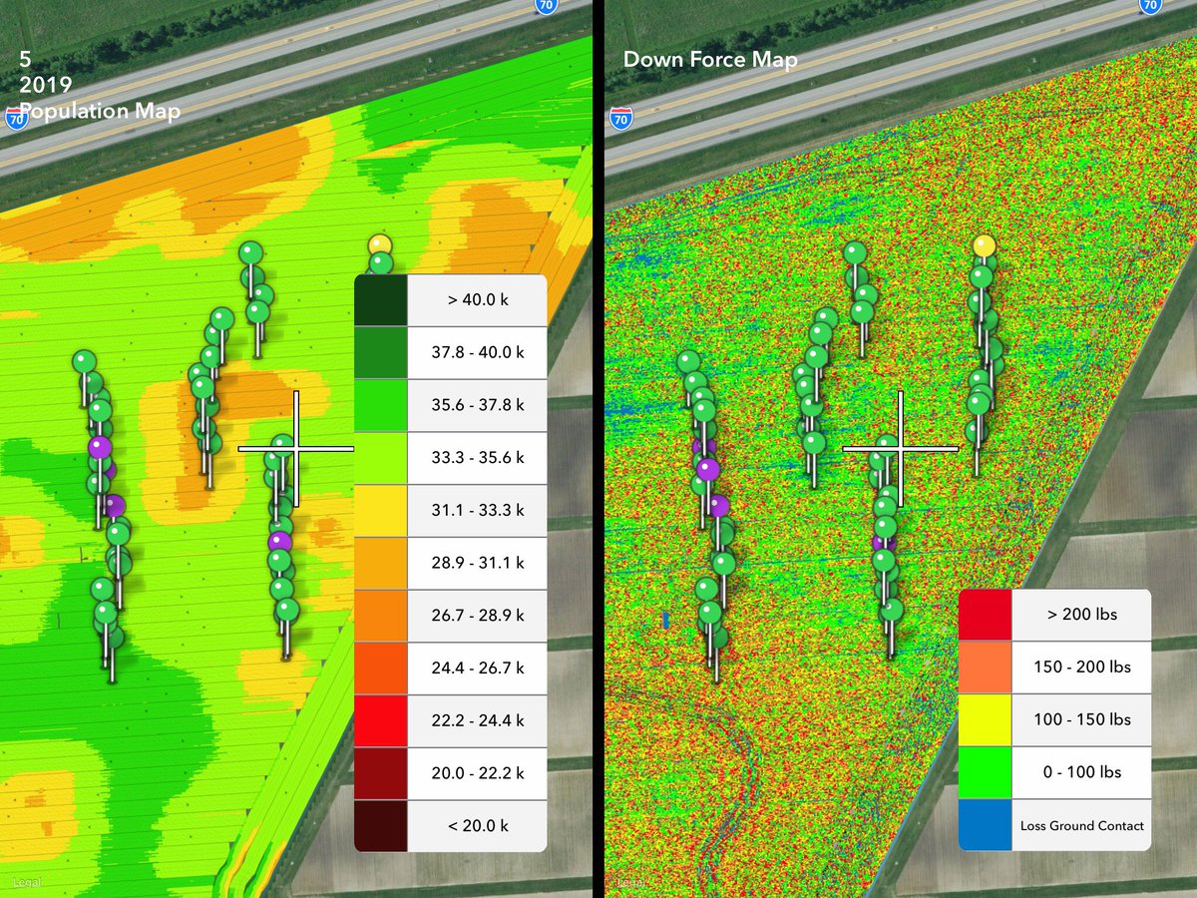Select the '35.6 - 37.8 k' legend label
Image resolution: width=1197 pixels, height=898 pixels.
pos(477,406)
